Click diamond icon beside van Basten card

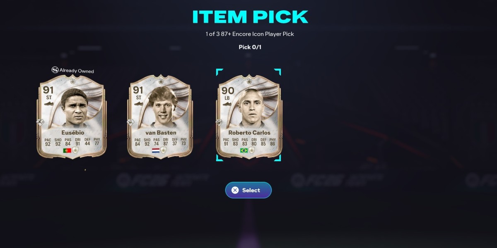coord(130,122)
